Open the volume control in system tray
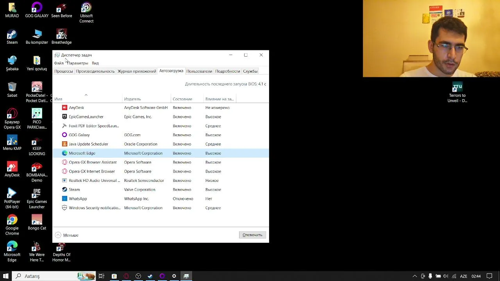 pyautogui.click(x=446, y=276)
